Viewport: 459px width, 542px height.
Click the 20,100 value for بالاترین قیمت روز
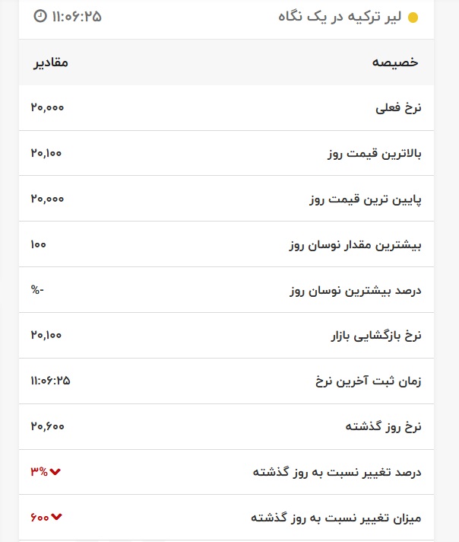coord(46,154)
